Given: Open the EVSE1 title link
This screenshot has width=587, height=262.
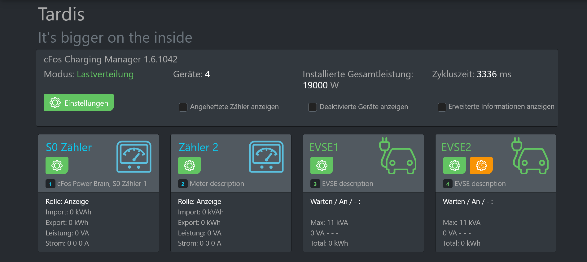Looking at the screenshot, I should 324,147.
